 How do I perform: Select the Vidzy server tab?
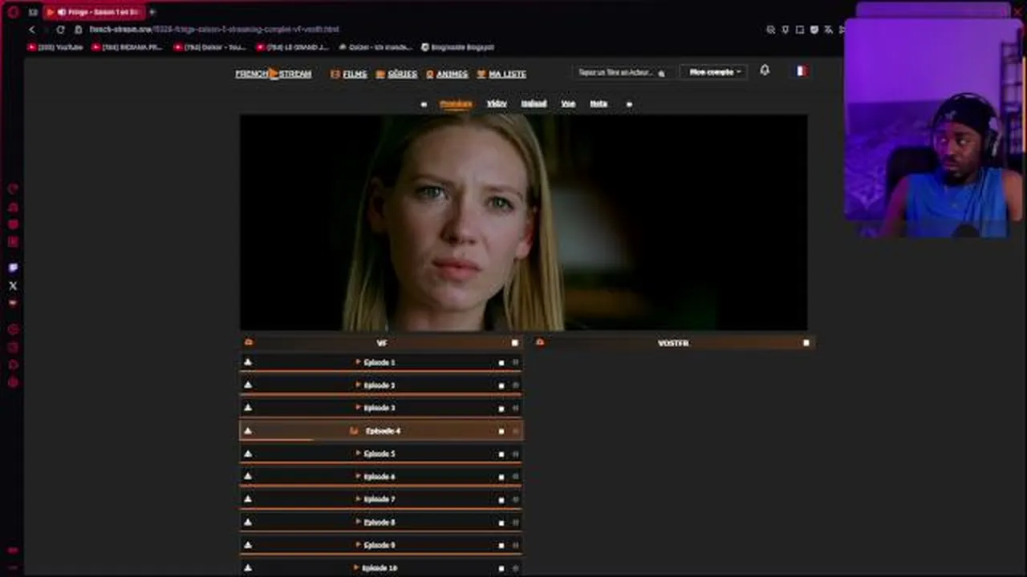(497, 103)
